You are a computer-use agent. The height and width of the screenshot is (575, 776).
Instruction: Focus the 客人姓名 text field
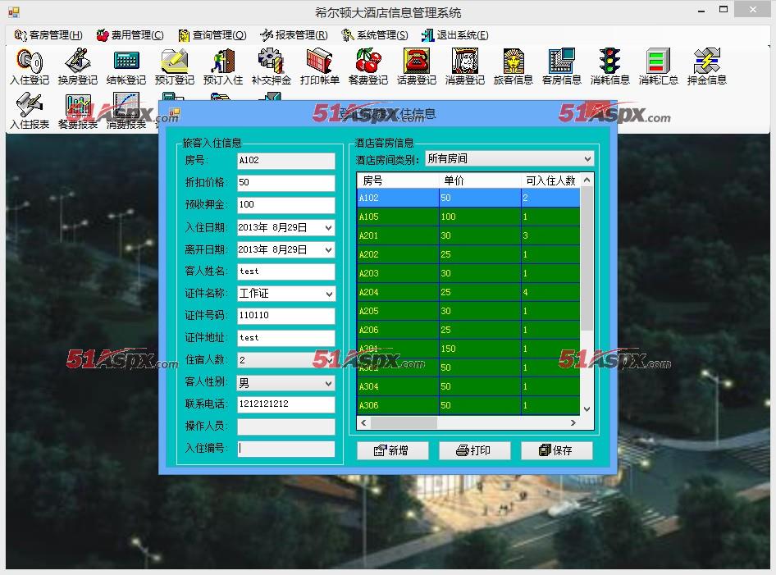pos(286,272)
